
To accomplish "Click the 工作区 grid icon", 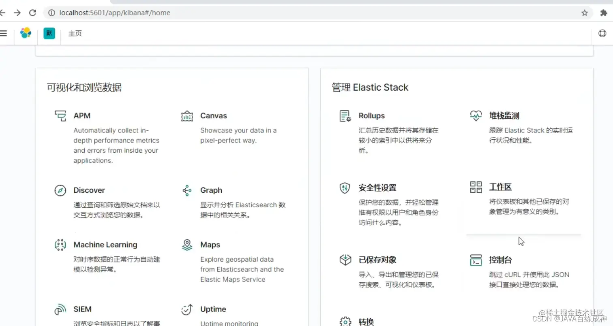I will (x=476, y=187).
